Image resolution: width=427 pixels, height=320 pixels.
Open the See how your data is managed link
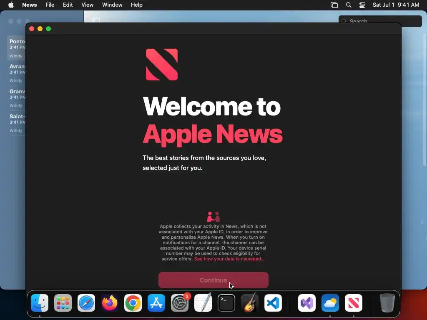pos(229,259)
